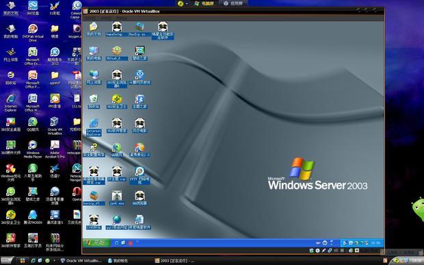Select 迅雷7 shortcut on host desktop
Screen dimensions: 424x265
tap(55, 171)
